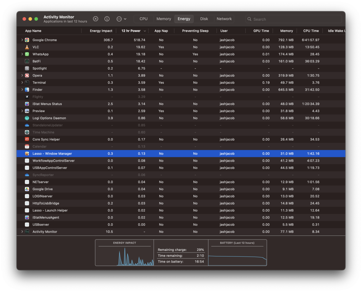The image size is (362, 292).
Task: Click the WhatsApp app icon
Action: click(x=27, y=54)
